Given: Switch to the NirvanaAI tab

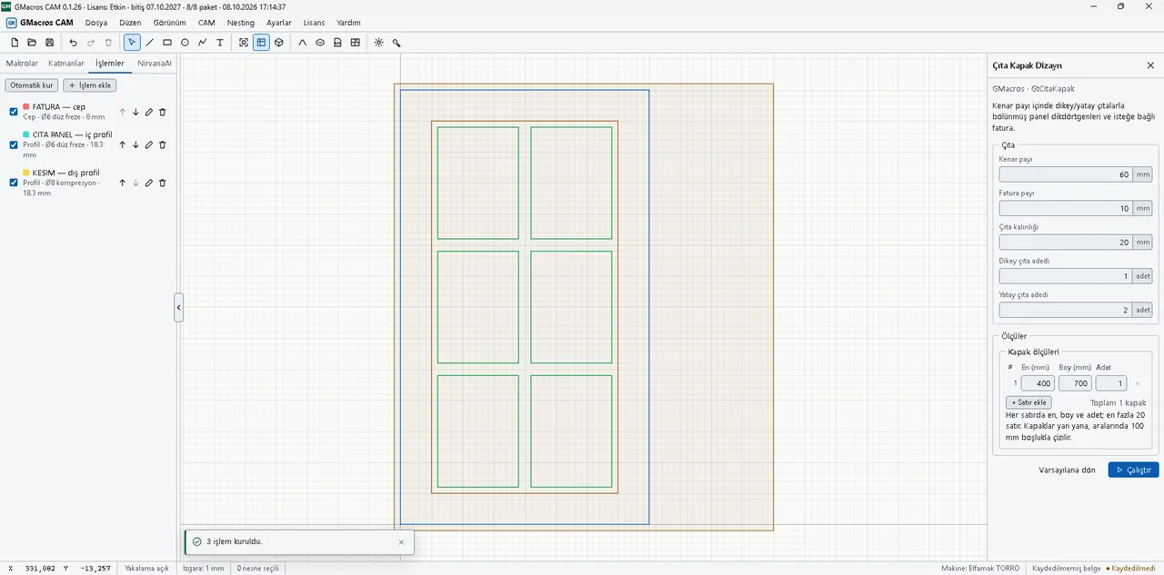Looking at the screenshot, I should click(154, 64).
